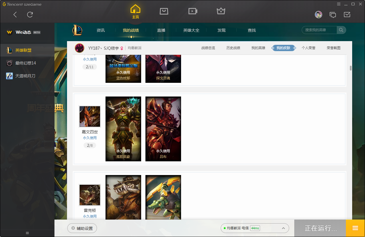Open the 孤胆英豪 skin thumbnail
The image size is (365, 237).
click(x=123, y=129)
